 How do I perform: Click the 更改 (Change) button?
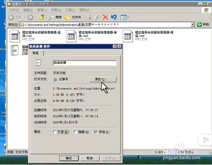click(x=103, y=79)
